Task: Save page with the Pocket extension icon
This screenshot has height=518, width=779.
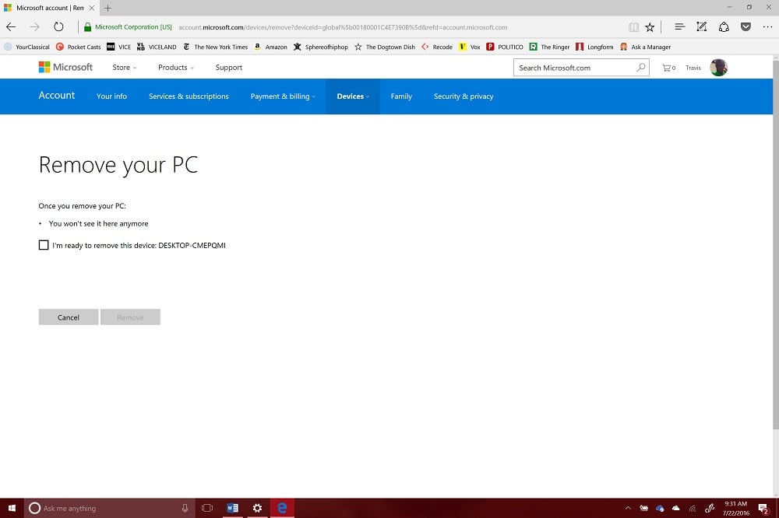Action: (x=746, y=26)
